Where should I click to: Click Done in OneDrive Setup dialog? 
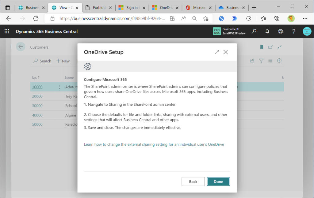tap(218, 181)
